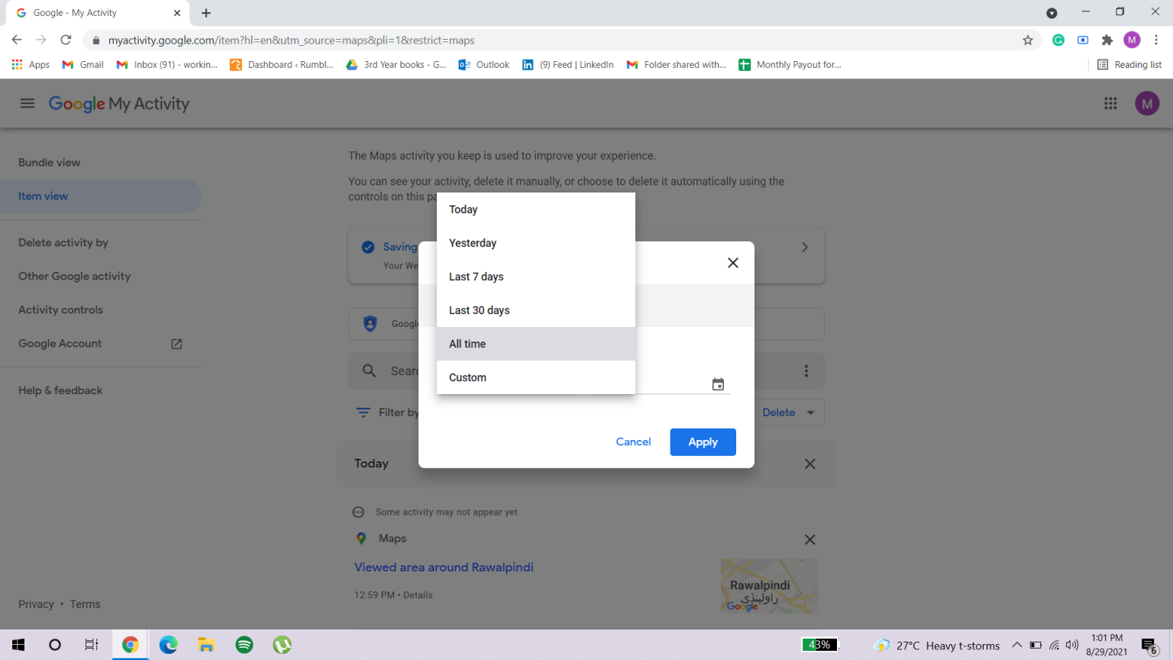The image size is (1173, 660).
Task: Click the battery percentage indicator showing 43%
Action: coord(820,644)
